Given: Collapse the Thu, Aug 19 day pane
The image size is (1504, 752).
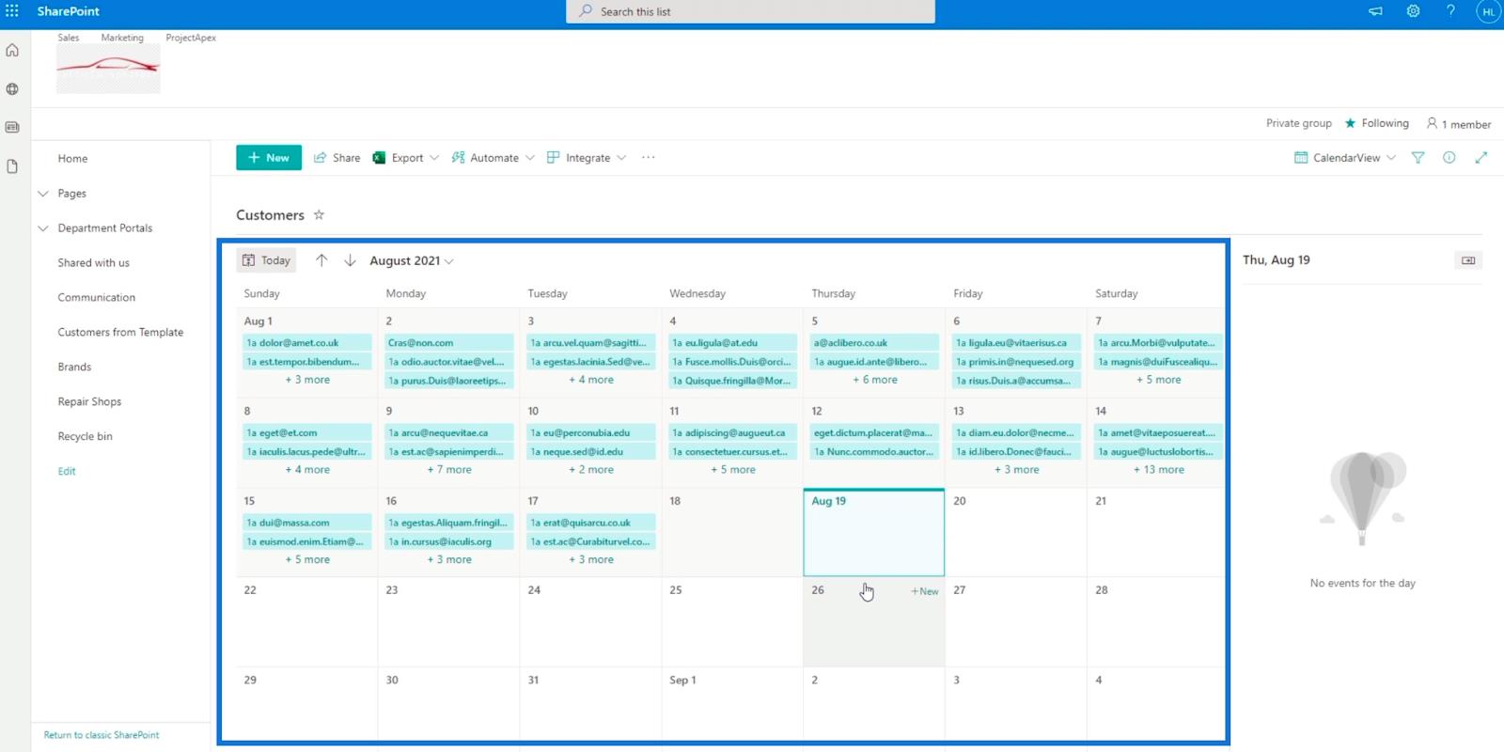Looking at the screenshot, I should pos(1468,260).
